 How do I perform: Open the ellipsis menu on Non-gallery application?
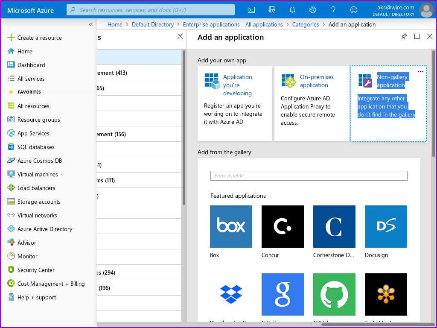point(420,71)
